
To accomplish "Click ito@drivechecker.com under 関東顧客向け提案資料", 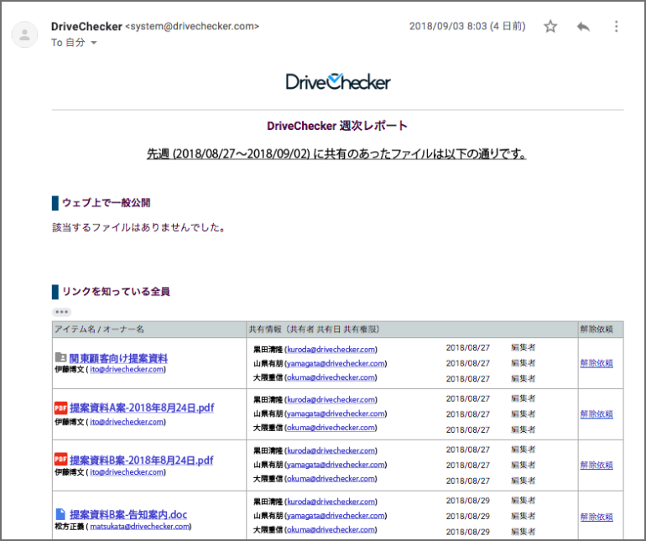I will click(127, 369).
